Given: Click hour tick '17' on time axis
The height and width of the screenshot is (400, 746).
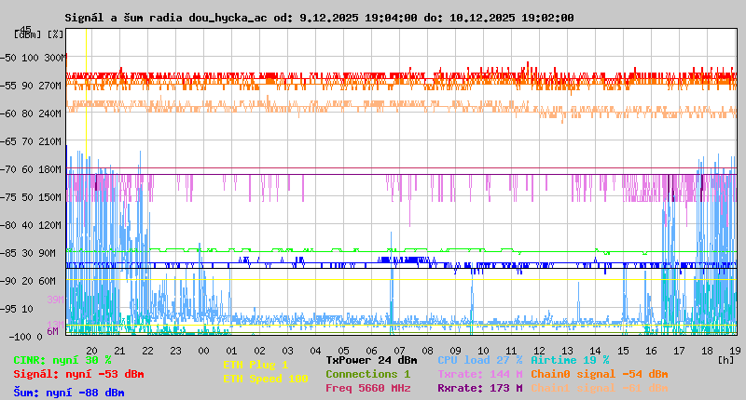Looking at the screenshot, I should click(680, 351).
